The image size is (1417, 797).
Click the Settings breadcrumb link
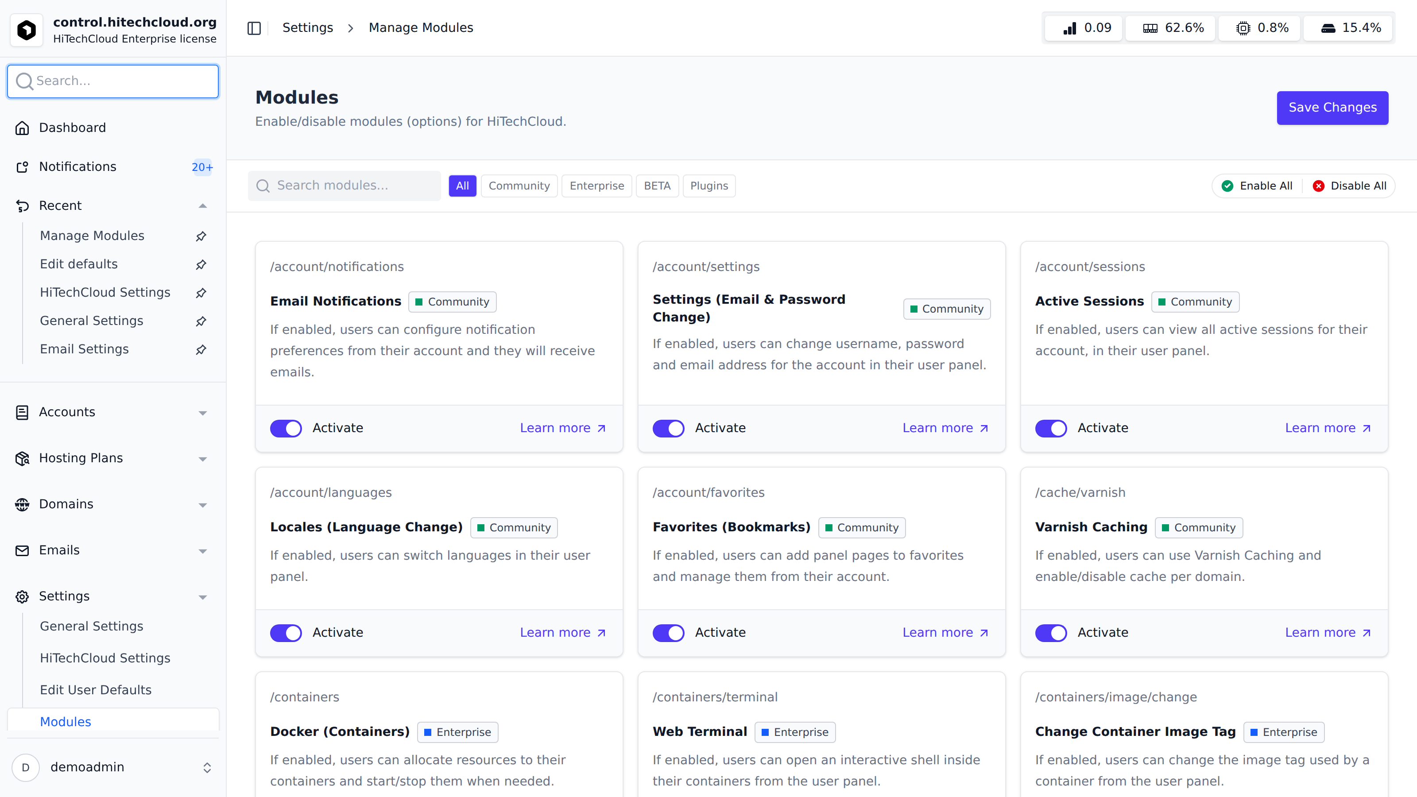click(307, 28)
